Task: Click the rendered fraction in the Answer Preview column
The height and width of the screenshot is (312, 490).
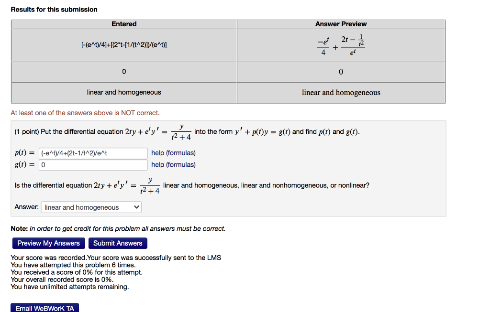Action: [x=340, y=44]
